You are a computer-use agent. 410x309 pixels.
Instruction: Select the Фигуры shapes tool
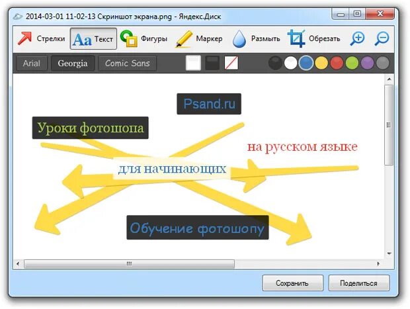143,39
